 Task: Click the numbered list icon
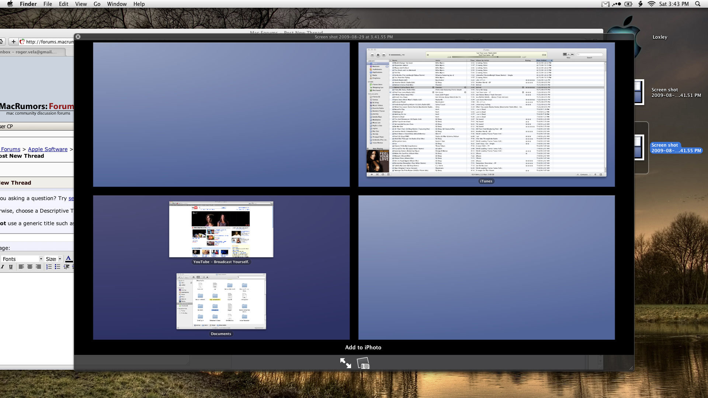pos(49,267)
